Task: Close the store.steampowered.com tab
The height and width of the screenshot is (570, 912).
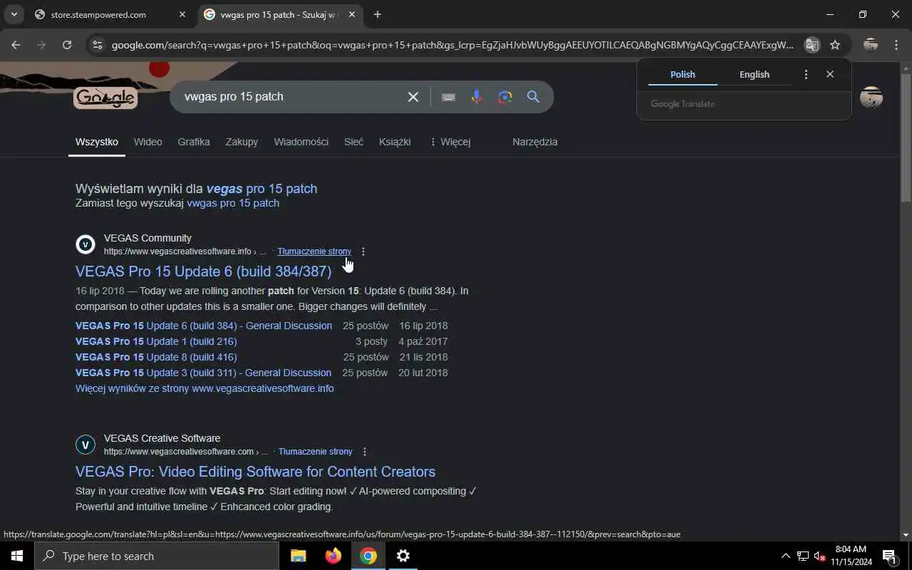Action: tap(182, 14)
